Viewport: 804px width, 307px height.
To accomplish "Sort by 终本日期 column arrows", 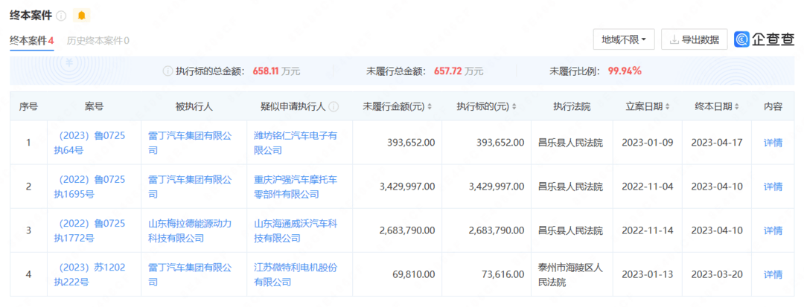I will pyautogui.click(x=737, y=106).
